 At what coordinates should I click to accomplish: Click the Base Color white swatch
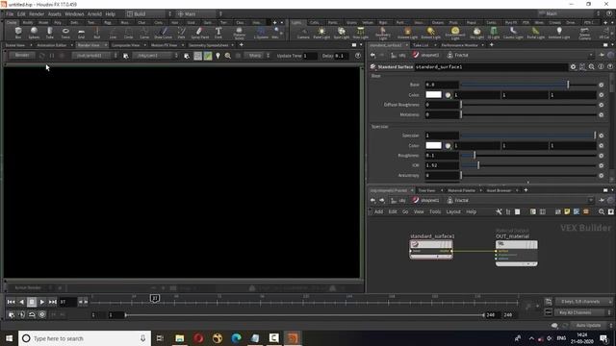point(433,94)
